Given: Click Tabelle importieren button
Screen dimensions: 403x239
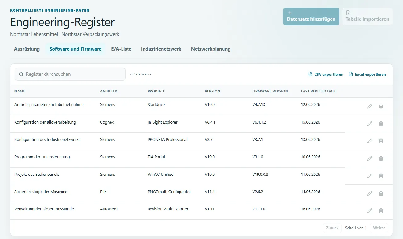Looking at the screenshot, I should pos(367,16).
